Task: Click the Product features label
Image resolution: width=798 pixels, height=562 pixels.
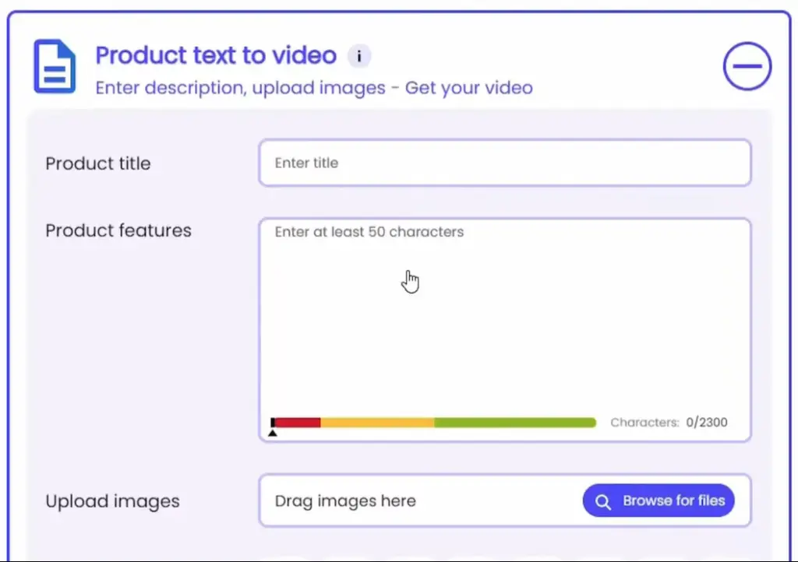Action: [118, 230]
